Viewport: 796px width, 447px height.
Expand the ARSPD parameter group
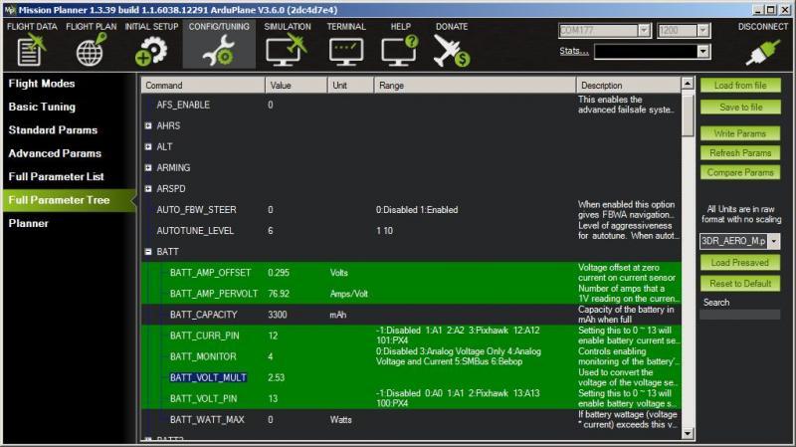pos(148,188)
